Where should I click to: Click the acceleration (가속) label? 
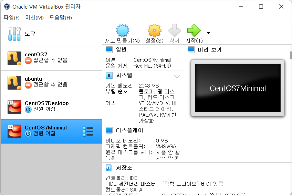pos(112,103)
